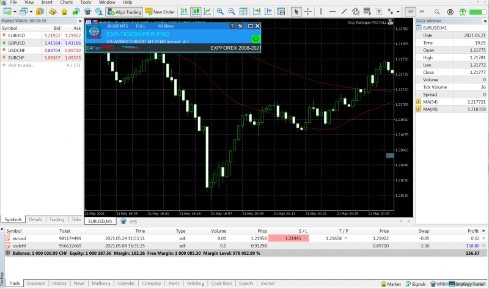489x289 pixels.
Task: Click the green smiley face on EA panel
Action: tap(256, 39)
